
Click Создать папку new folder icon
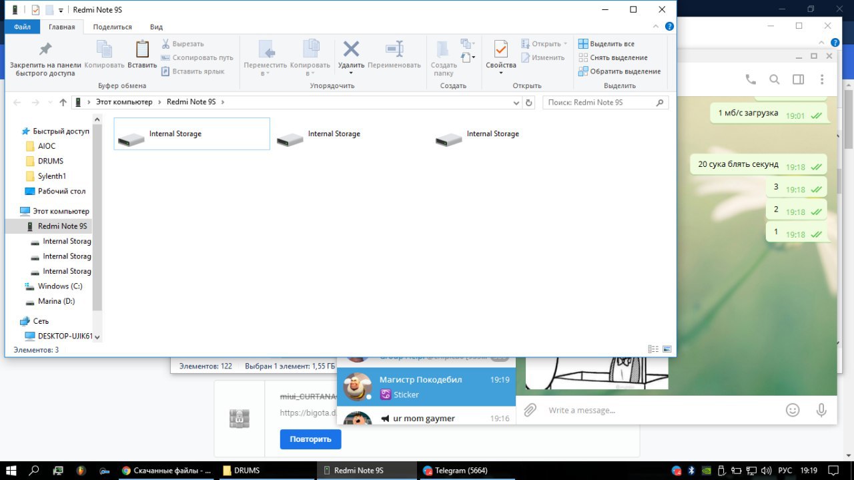pyautogui.click(x=443, y=58)
